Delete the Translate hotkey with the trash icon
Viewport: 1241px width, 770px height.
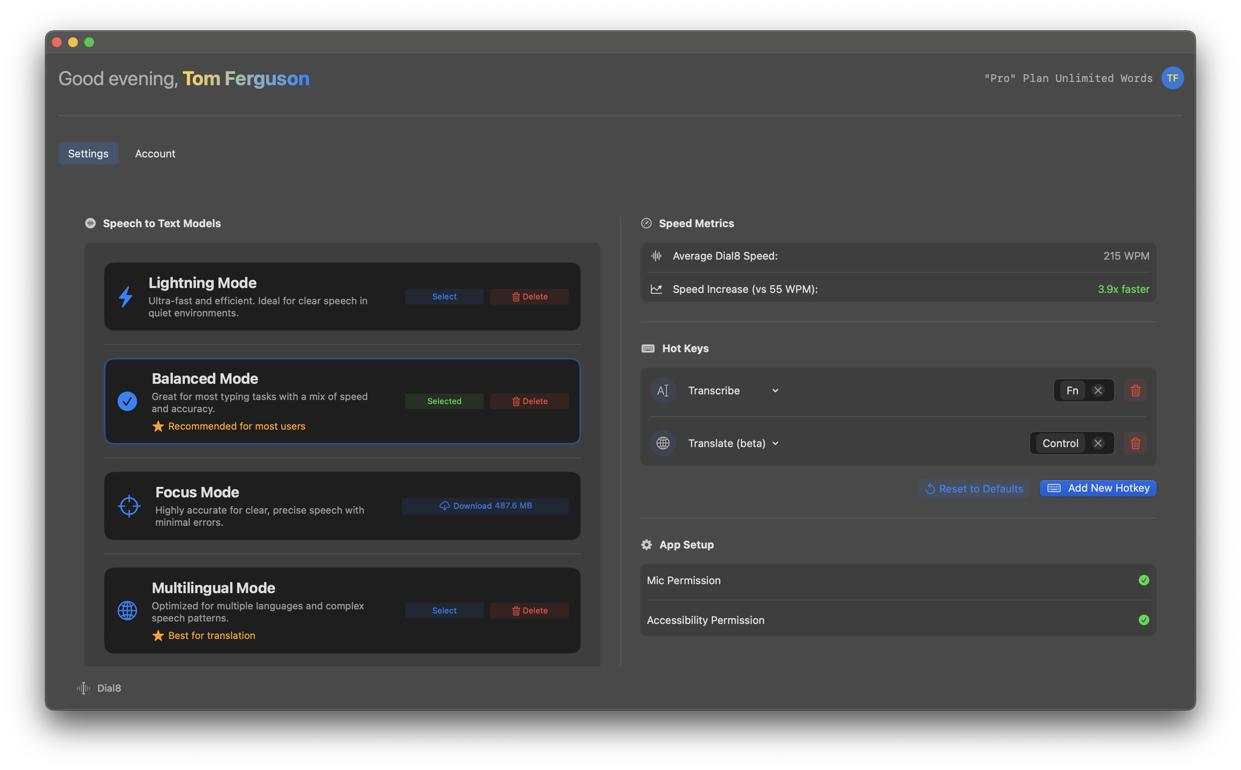click(1135, 443)
